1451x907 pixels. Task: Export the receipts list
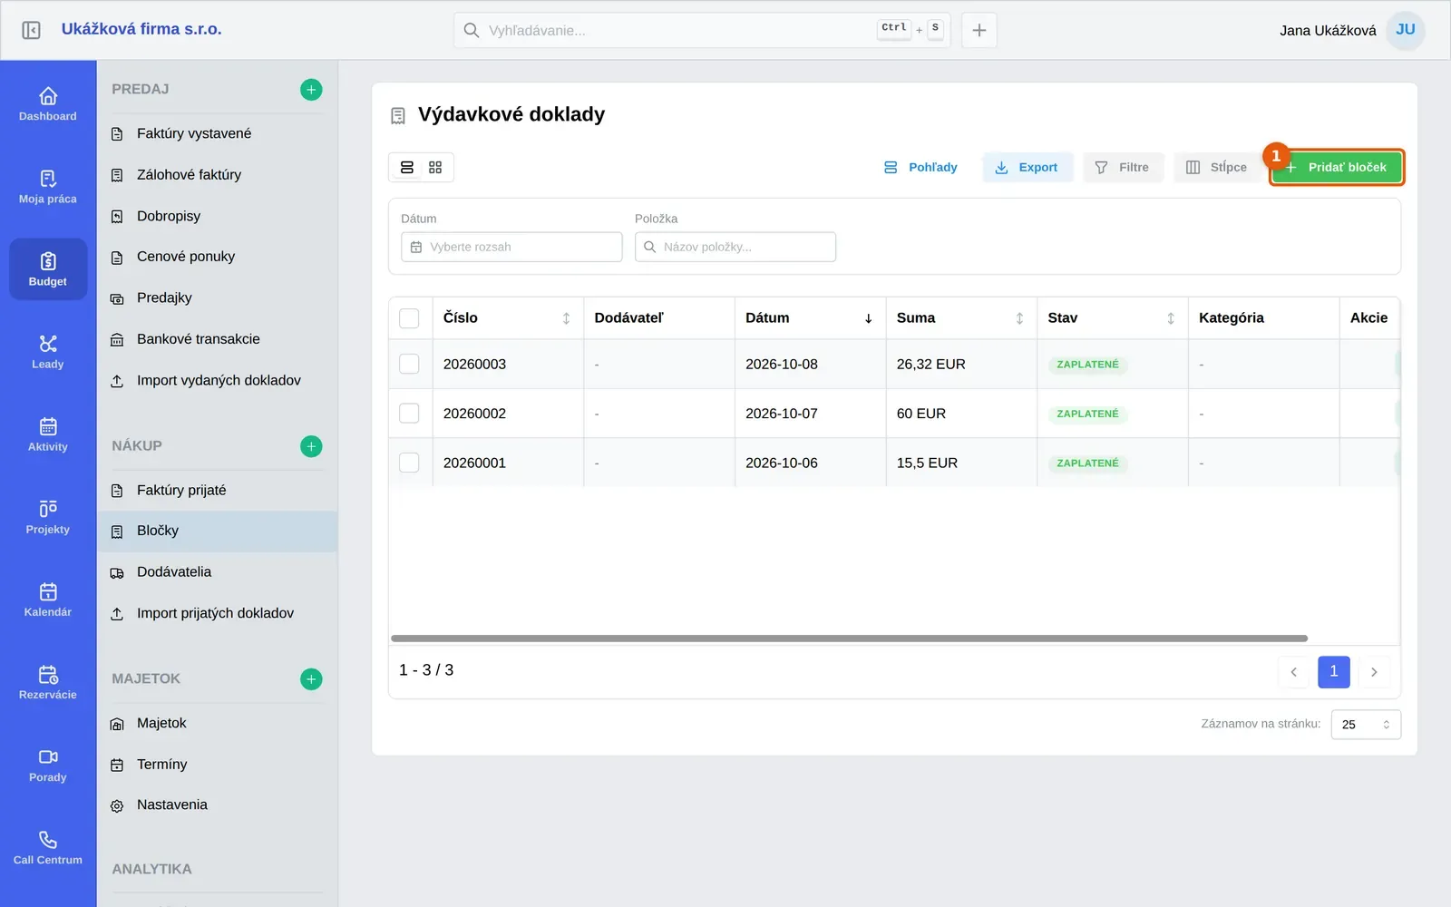1027,168
